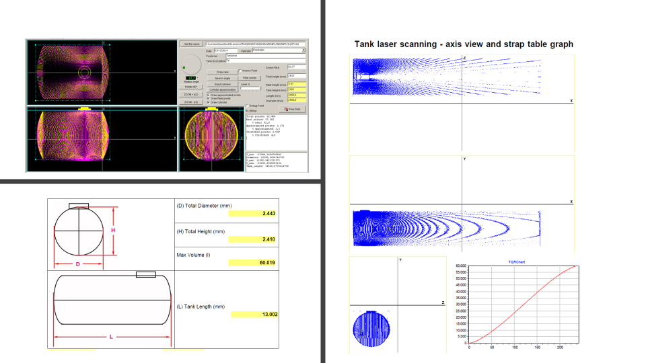Toggle the Draw Cylinder checkbox

[209, 102]
